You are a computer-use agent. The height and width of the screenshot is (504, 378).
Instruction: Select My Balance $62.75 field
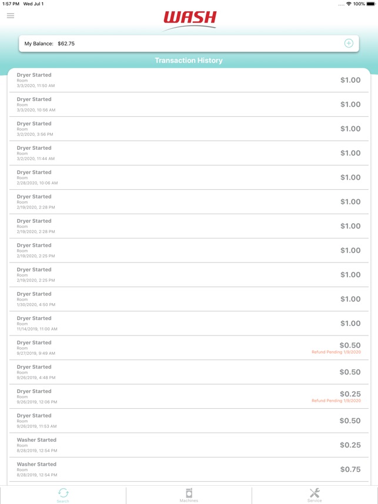click(x=189, y=43)
